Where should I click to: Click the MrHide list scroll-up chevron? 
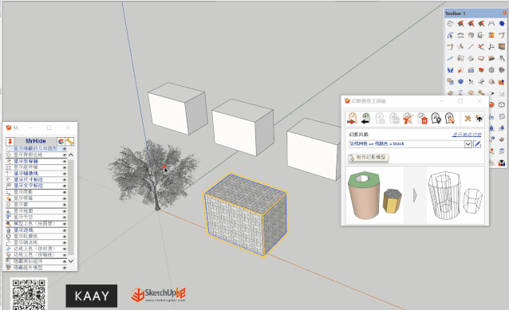71,155
